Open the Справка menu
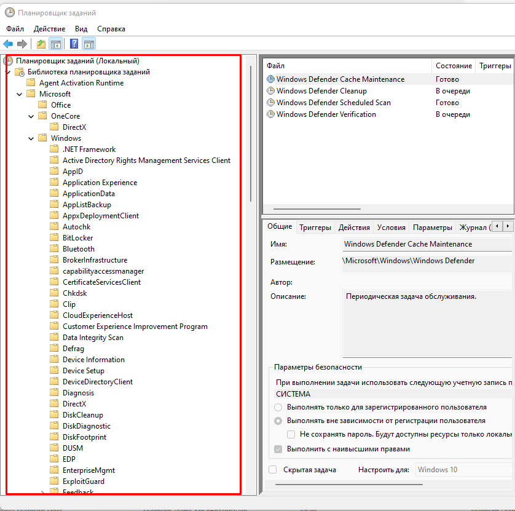The width and height of the screenshot is (515, 511). point(111,29)
